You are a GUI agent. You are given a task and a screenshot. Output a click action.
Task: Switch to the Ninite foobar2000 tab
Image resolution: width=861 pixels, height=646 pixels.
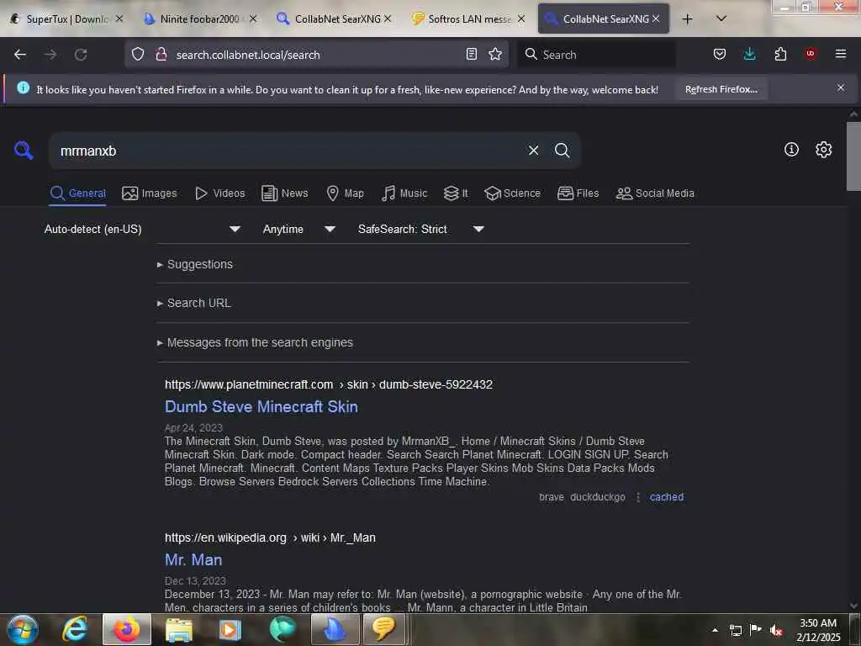point(198,19)
